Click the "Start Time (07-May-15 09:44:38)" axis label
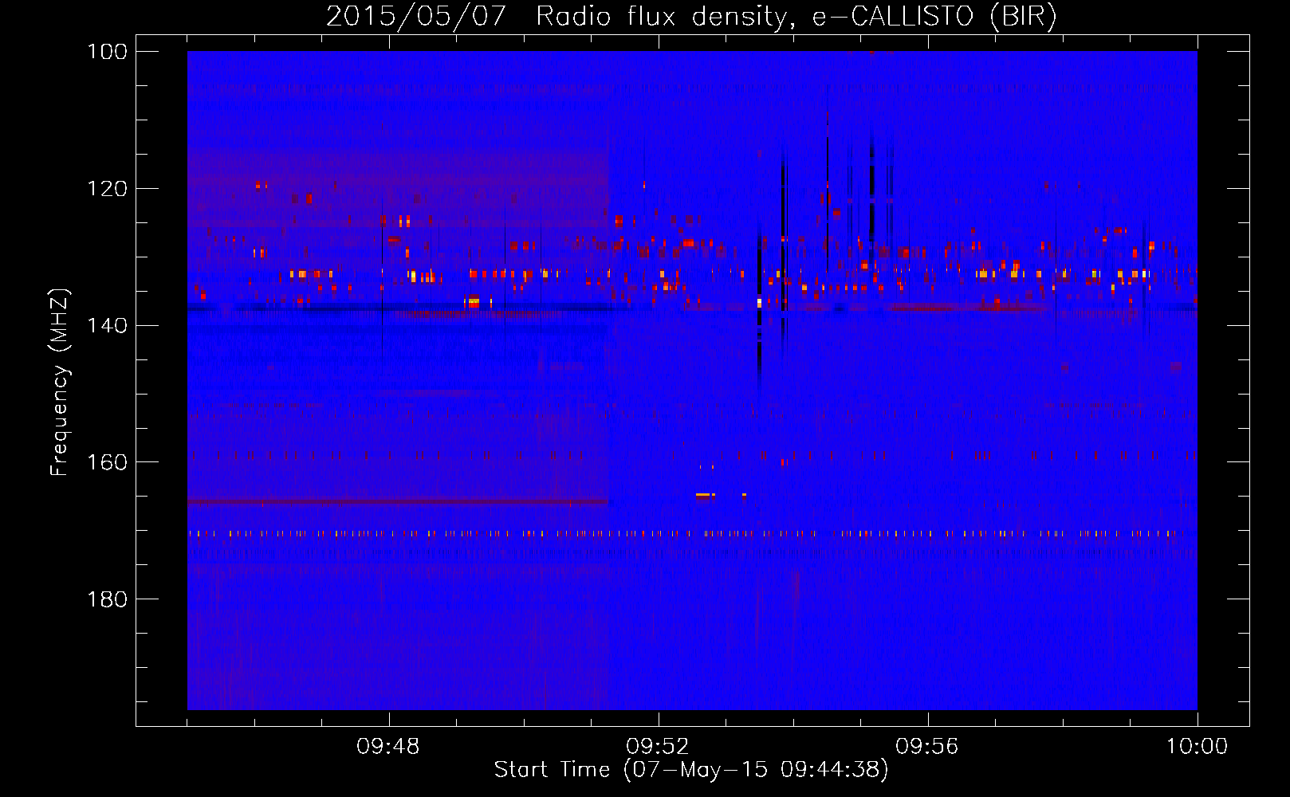Viewport: 1290px width, 797px height. [x=691, y=770]
